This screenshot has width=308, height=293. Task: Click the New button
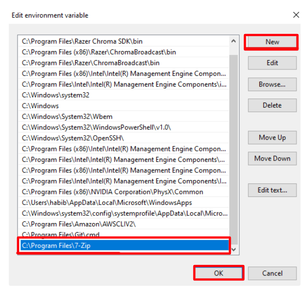[272, 42]
